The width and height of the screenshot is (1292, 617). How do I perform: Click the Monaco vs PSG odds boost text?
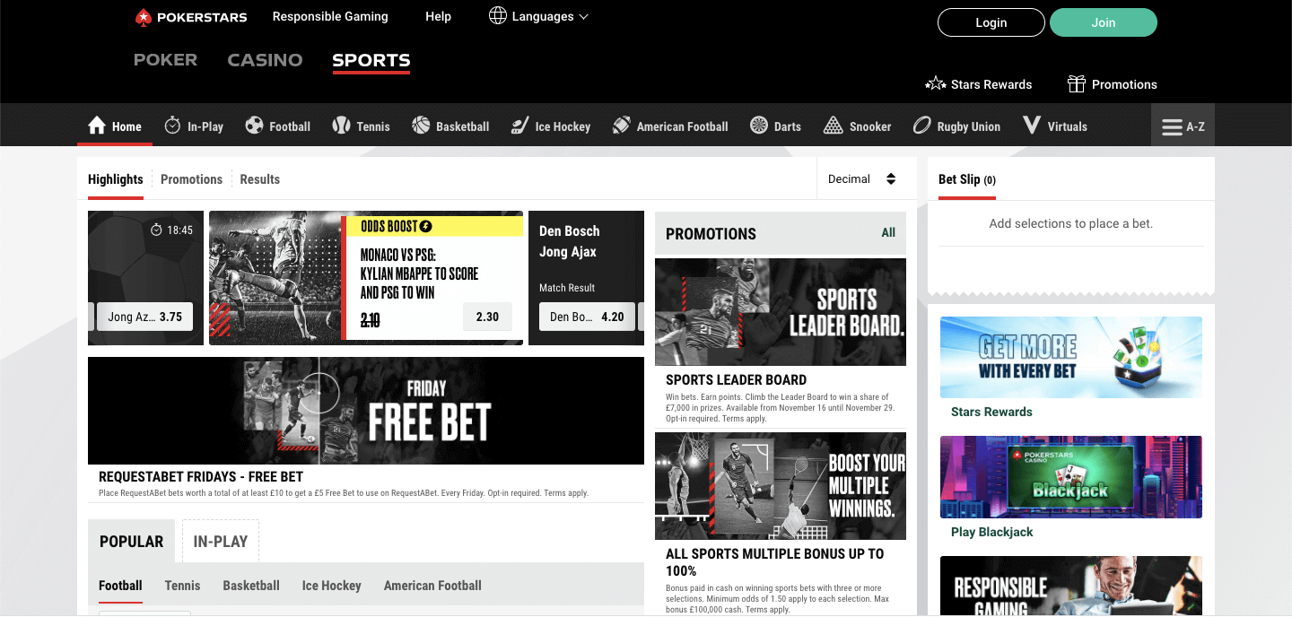(x=419, y=274)
